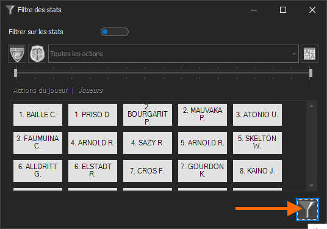Toggle the A-Z alphabetical sort icon
The height and width of the screenshot is (229, 327).
coord(310,54)
